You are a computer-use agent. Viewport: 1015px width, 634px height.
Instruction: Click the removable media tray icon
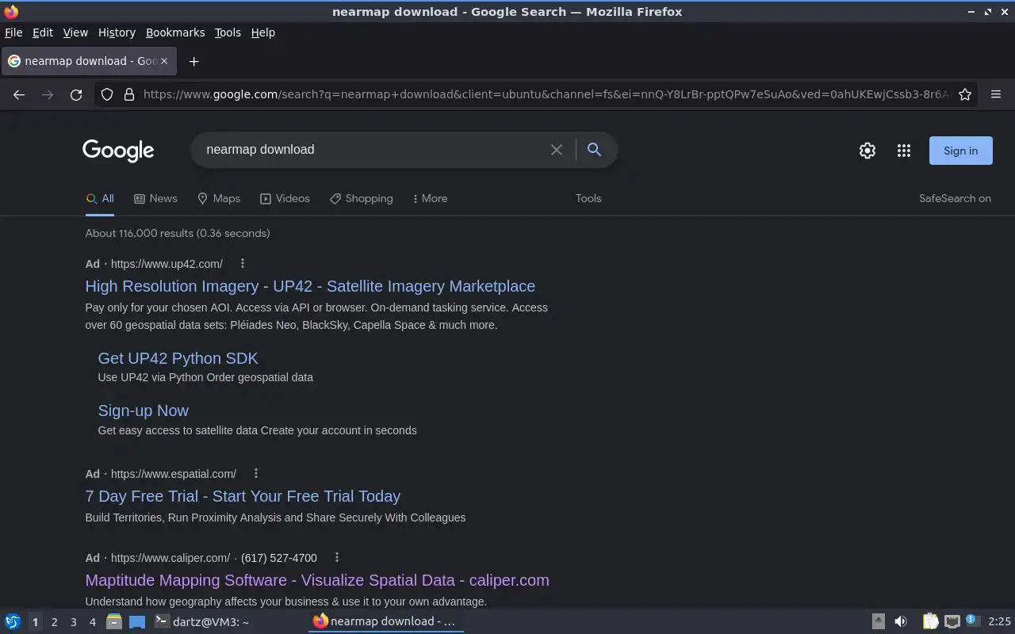click(x=879, y=621)
